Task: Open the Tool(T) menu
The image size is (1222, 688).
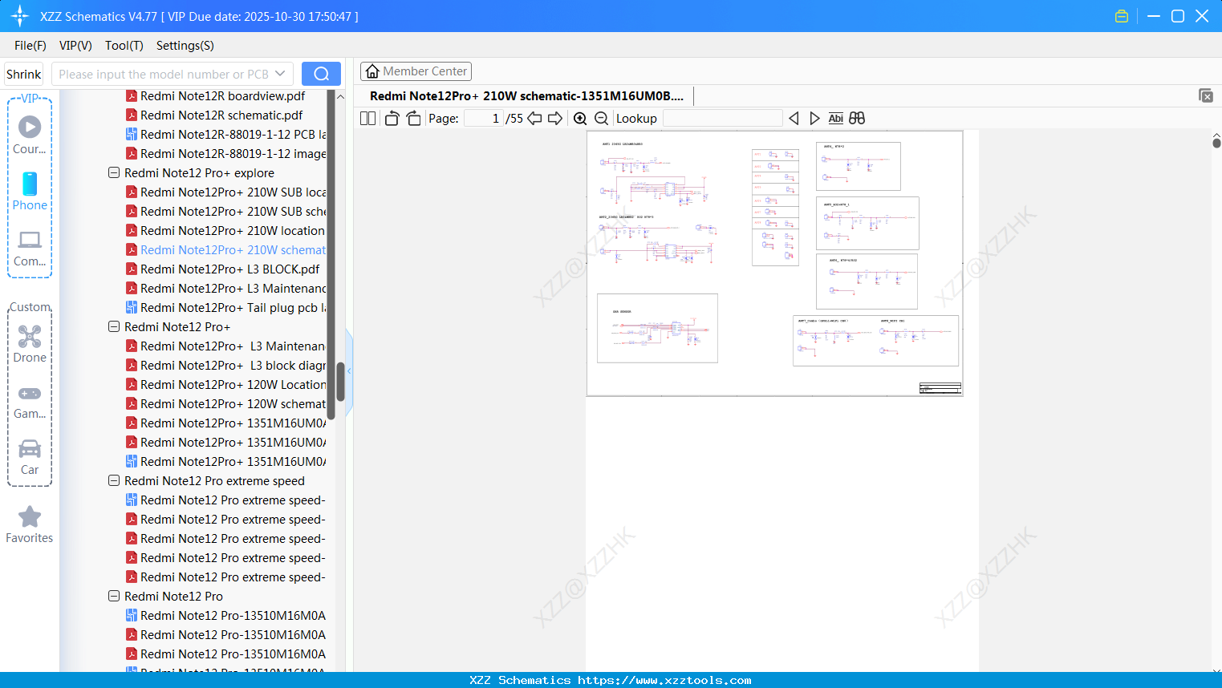Action: point(124,46)
